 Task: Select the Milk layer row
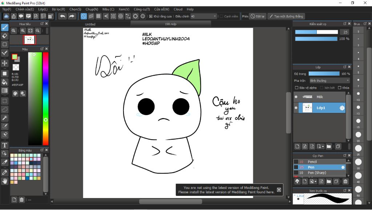point(319,97)
